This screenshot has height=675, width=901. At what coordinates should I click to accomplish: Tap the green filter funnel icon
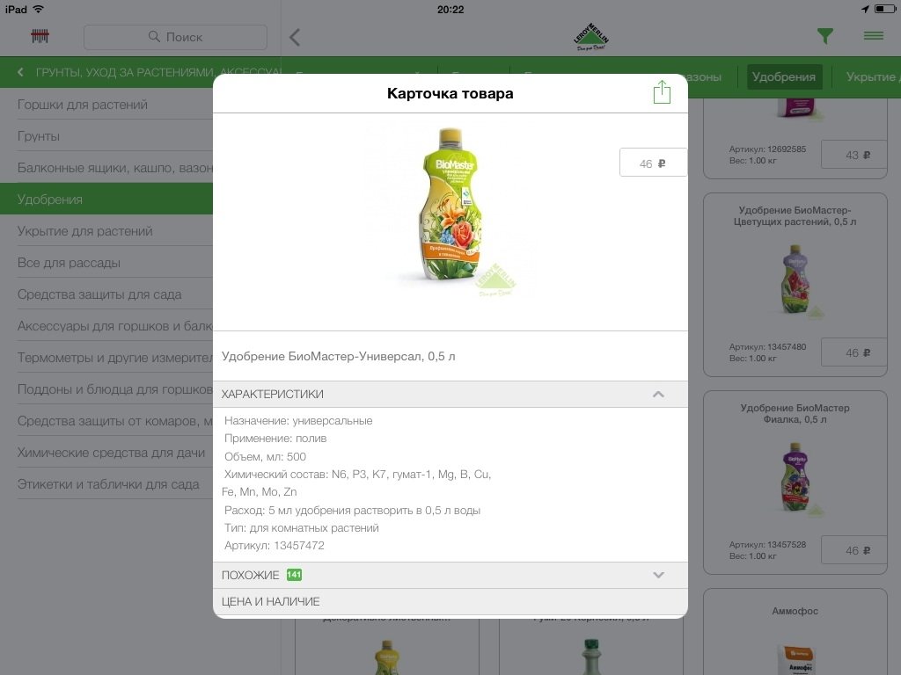(x=825, y=36)
